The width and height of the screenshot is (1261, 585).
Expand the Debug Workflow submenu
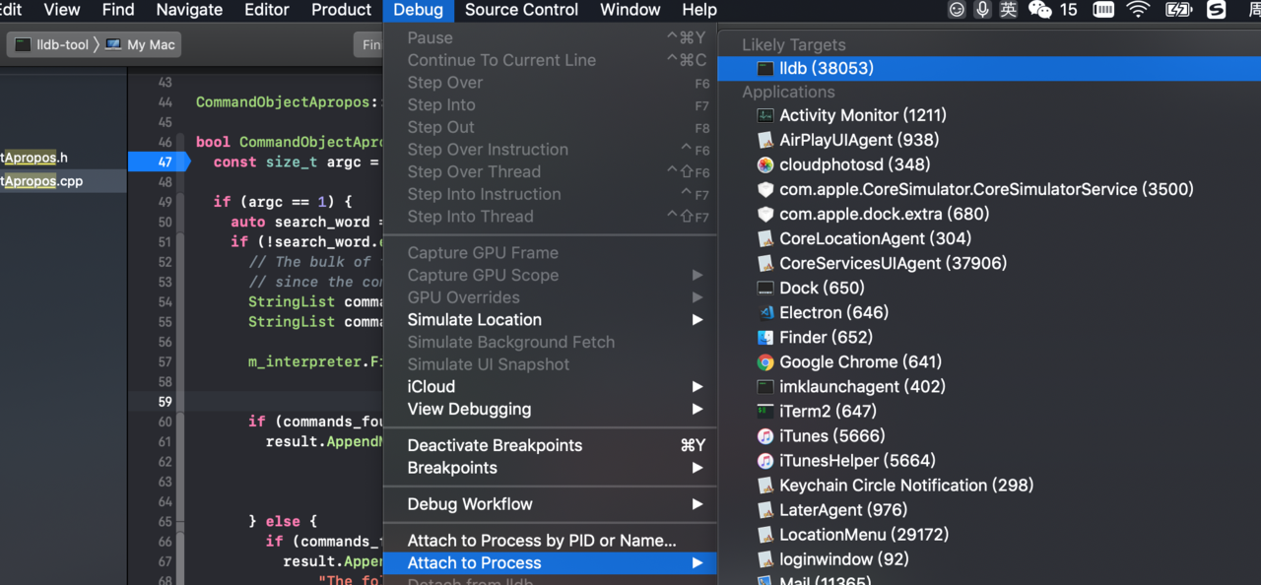click(x=550, y=504)
